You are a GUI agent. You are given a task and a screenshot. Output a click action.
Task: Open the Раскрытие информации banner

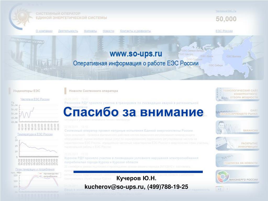pyautogui.click(x=238, y=144)
